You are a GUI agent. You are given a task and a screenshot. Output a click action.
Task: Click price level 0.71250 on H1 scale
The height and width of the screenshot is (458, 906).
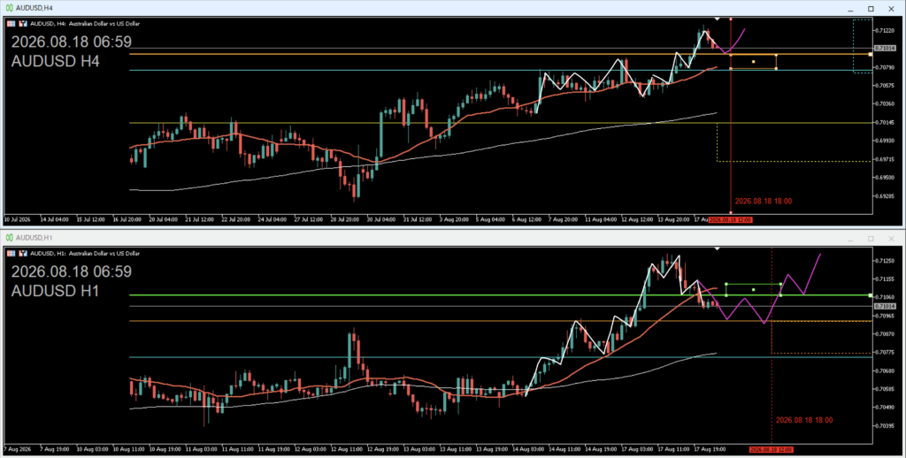pyautogui.click(x=887, y=261)
